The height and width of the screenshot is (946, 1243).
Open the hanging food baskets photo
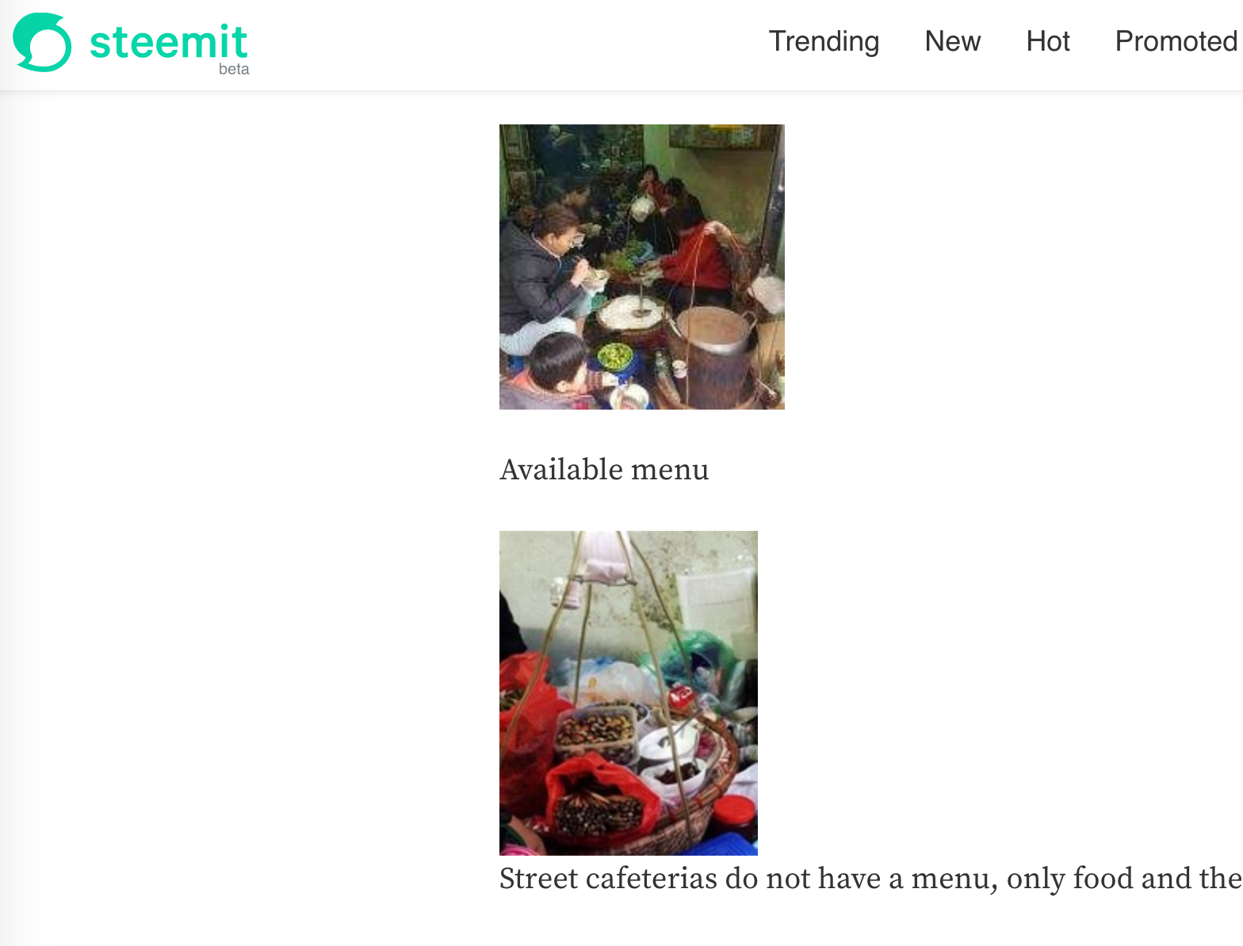coord(629,693)
